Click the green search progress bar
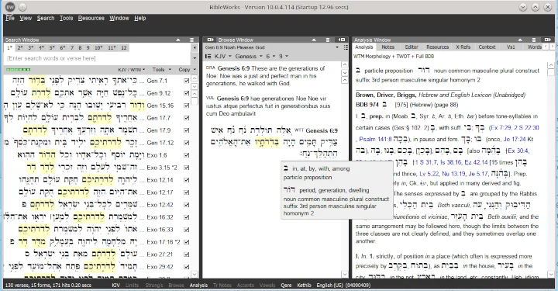The width and height of the screenshot is (558, 291). coord(18,70)
